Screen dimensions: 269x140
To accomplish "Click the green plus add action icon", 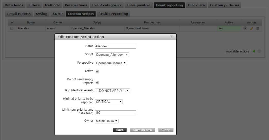I will coord(254,51).
